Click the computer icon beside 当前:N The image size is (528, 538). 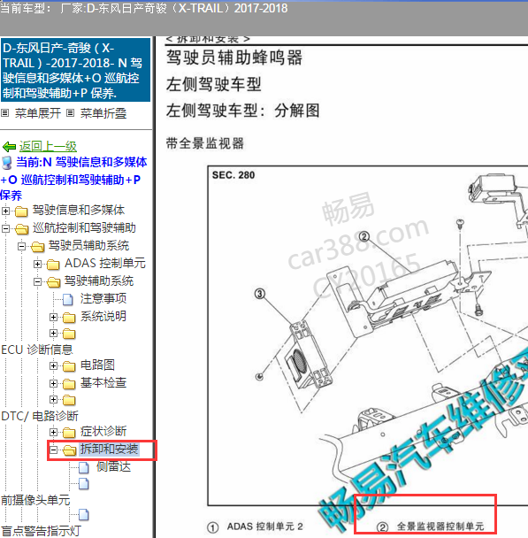pos(7,163)
